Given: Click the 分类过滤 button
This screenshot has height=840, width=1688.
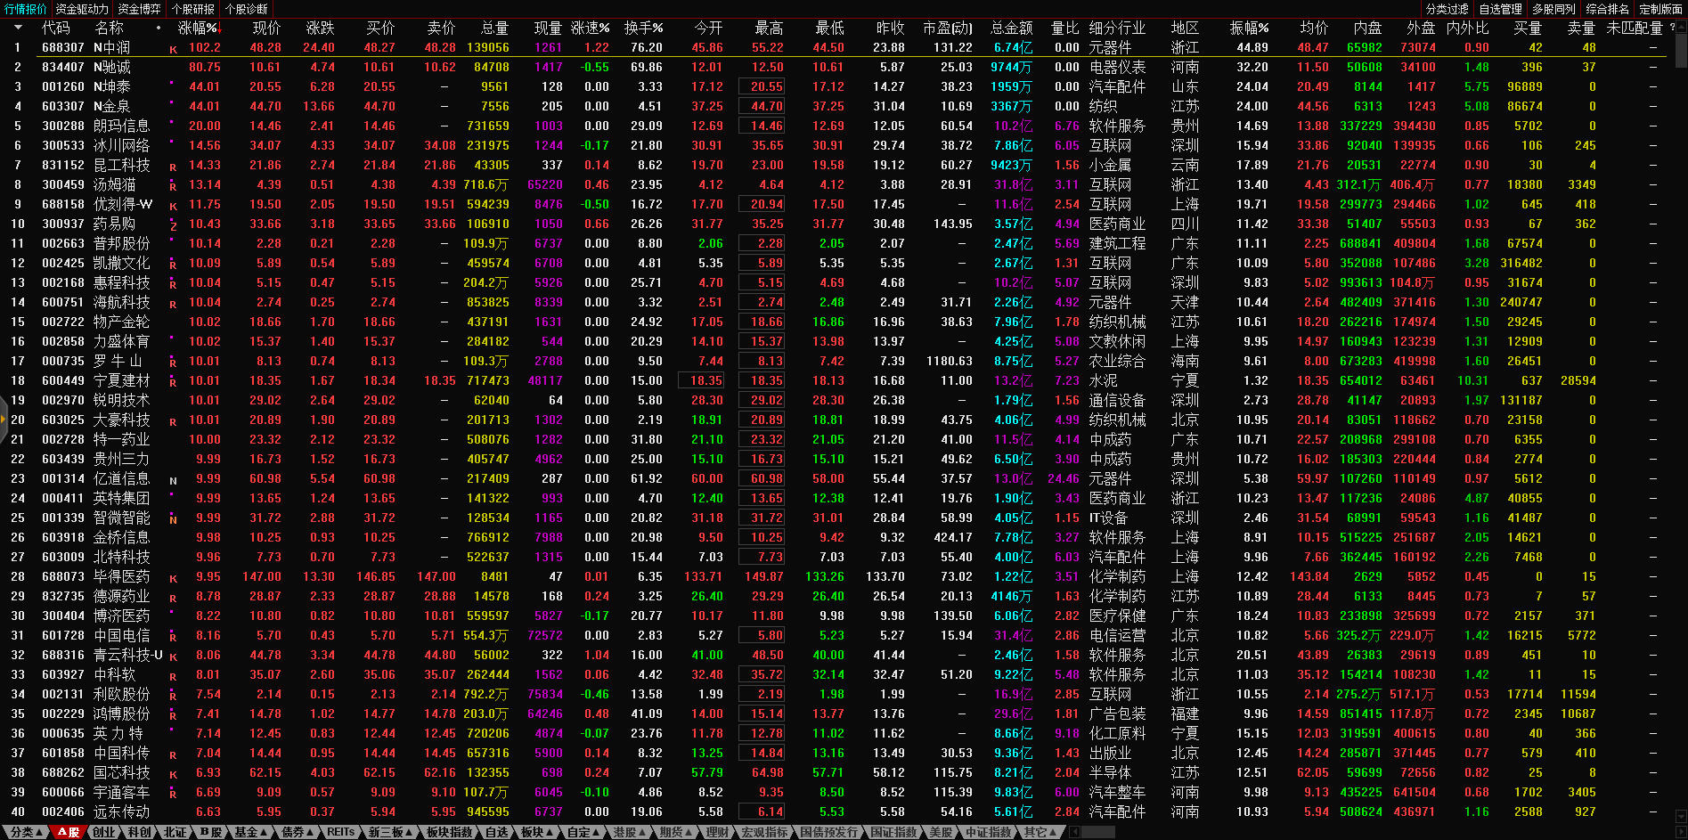Looking at the screenshot, I should 1447,9.
